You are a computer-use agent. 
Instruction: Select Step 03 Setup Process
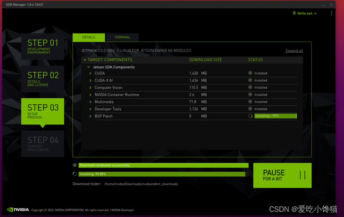click(x=43, y=111)
